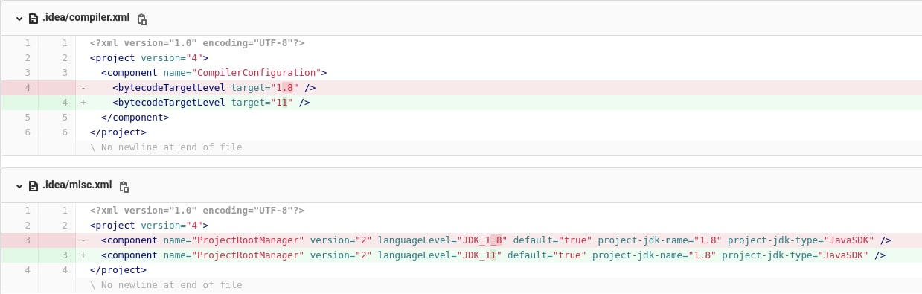Click the project version="4" line in compiler.xml
This screenshot has width=922, height=294.
click(x=499, y=58)
